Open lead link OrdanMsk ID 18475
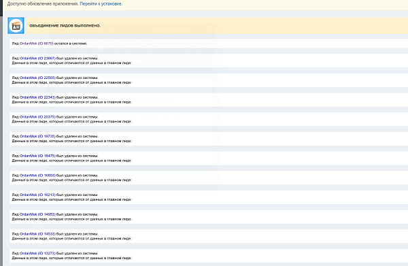 pos(37,156)
